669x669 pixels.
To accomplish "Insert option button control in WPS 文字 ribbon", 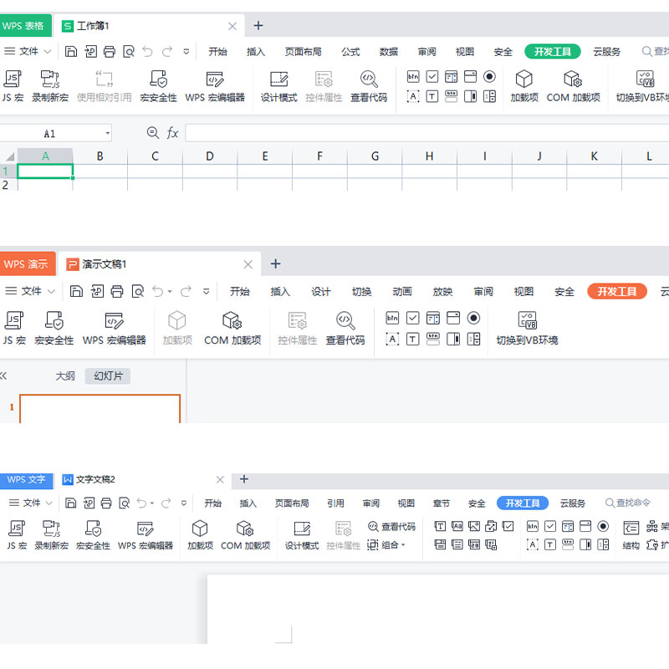I will pos(603,526).
